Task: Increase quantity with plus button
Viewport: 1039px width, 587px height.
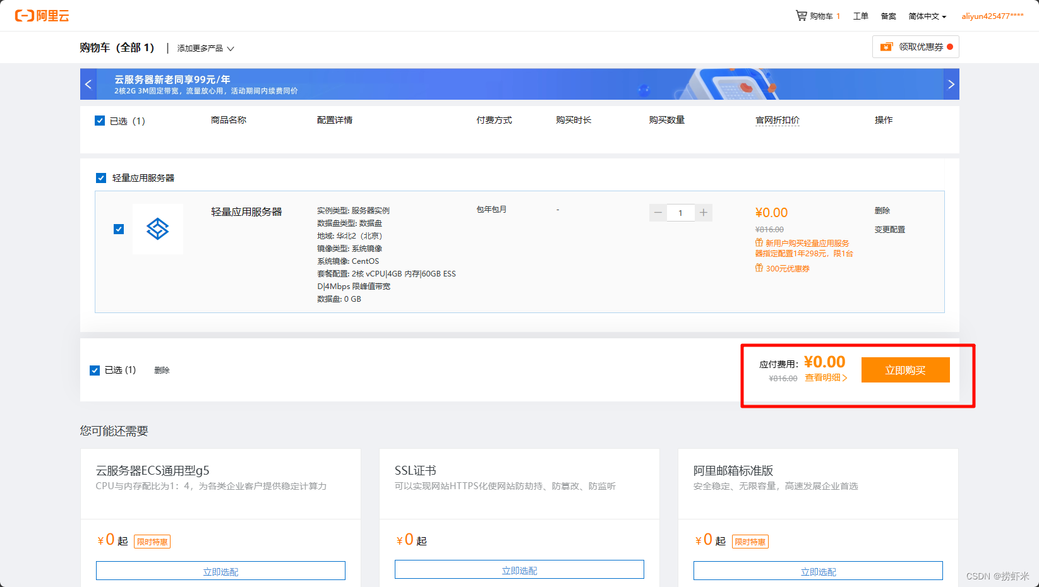Action: coord(704,213)
